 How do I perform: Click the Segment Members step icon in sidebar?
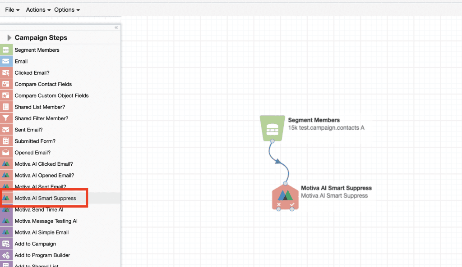(6, 50)
